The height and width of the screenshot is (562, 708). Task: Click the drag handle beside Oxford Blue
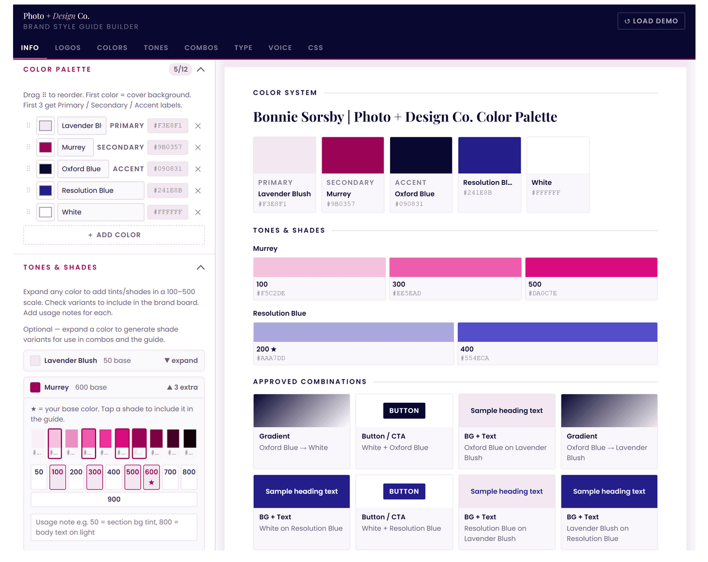click(x=27, y=168)
